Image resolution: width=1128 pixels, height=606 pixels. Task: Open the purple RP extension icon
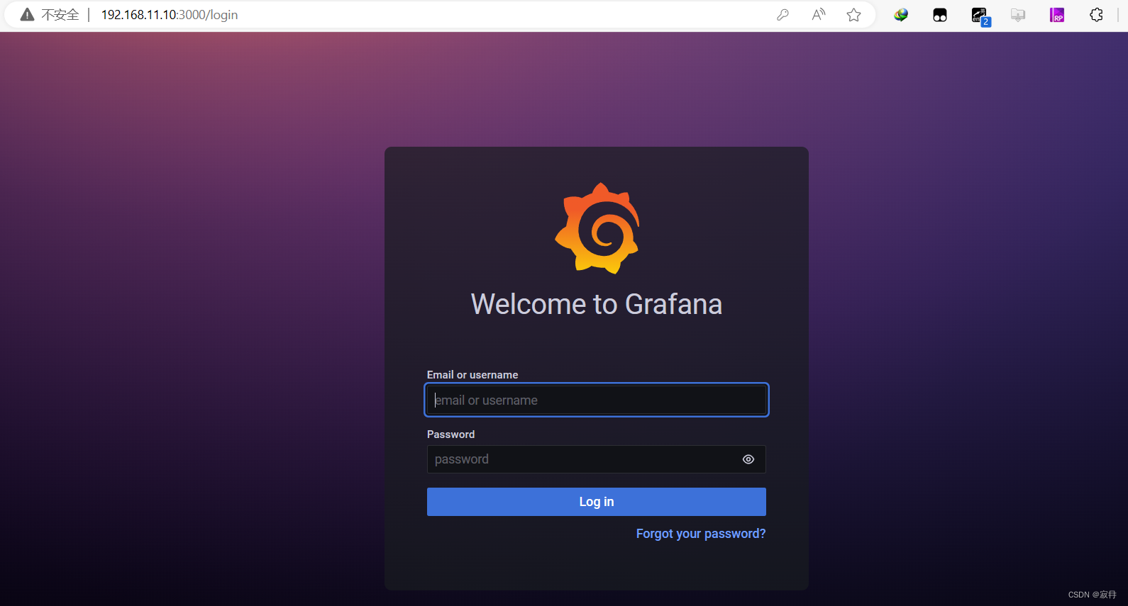(1057, 15)
